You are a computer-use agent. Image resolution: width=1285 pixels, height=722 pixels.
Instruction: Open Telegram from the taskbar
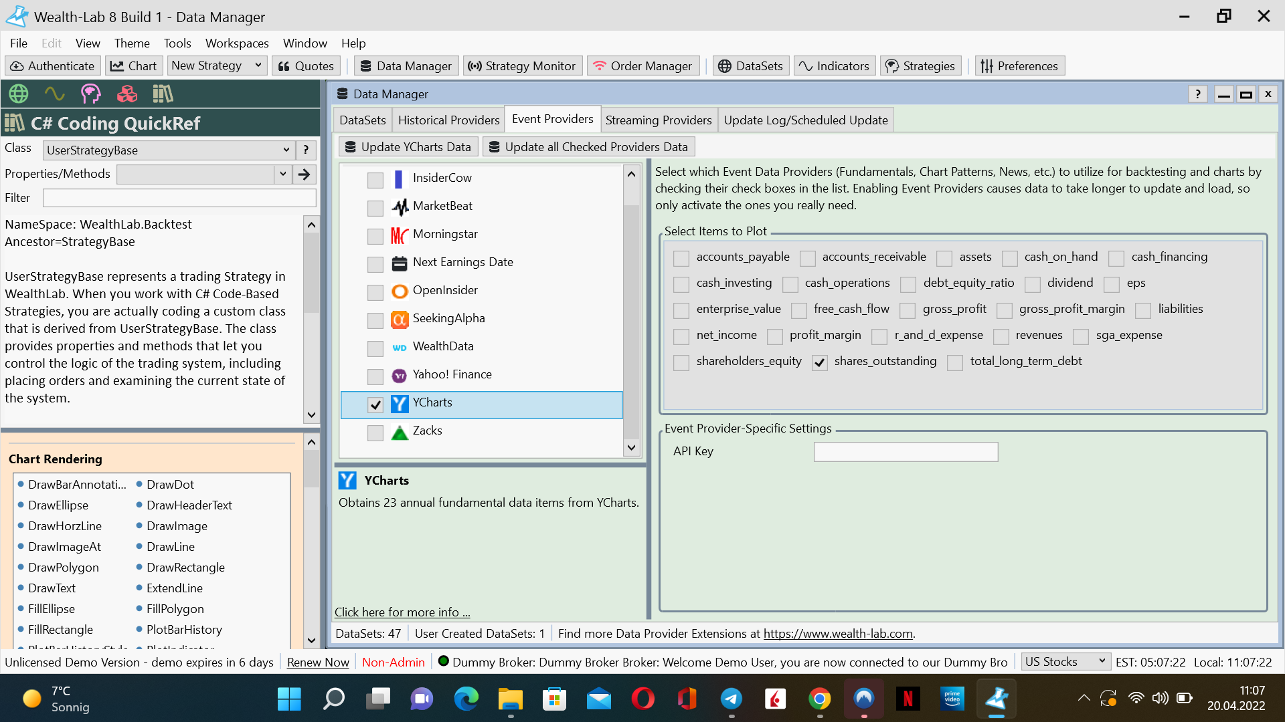(732, 699)
